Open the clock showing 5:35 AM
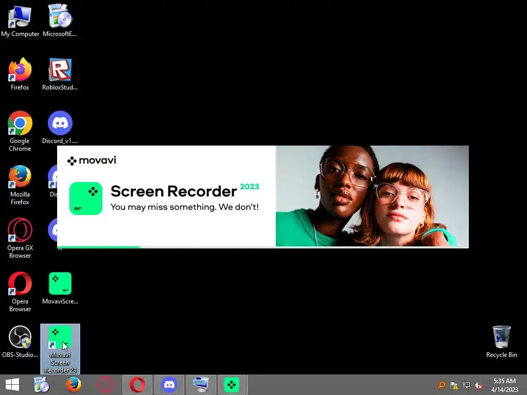This screenshot has width=527, height=395. (x=504, y=385)
